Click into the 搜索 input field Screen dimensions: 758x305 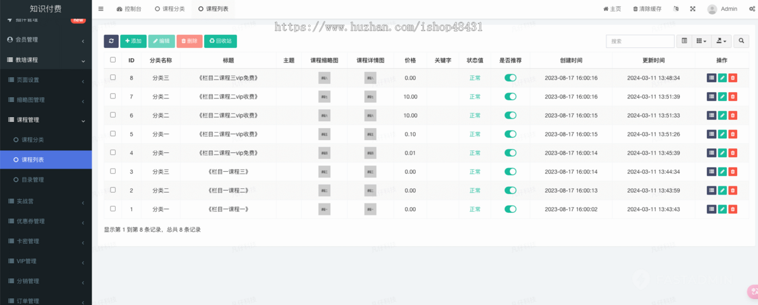(x=640, y=41)
